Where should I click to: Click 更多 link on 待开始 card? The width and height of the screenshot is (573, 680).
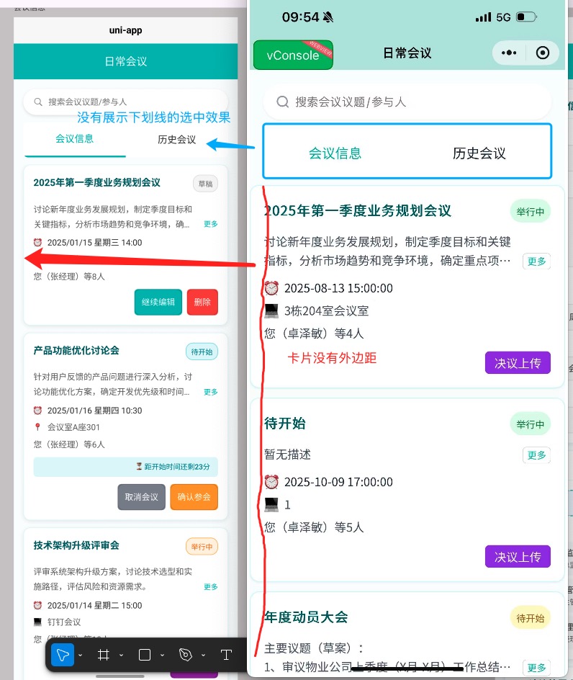click(536, 455)
